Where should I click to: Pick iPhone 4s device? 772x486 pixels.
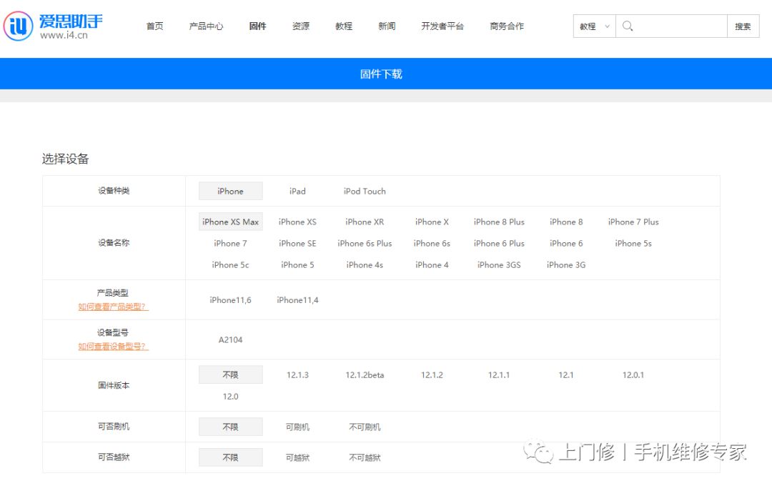pos(365,265)
